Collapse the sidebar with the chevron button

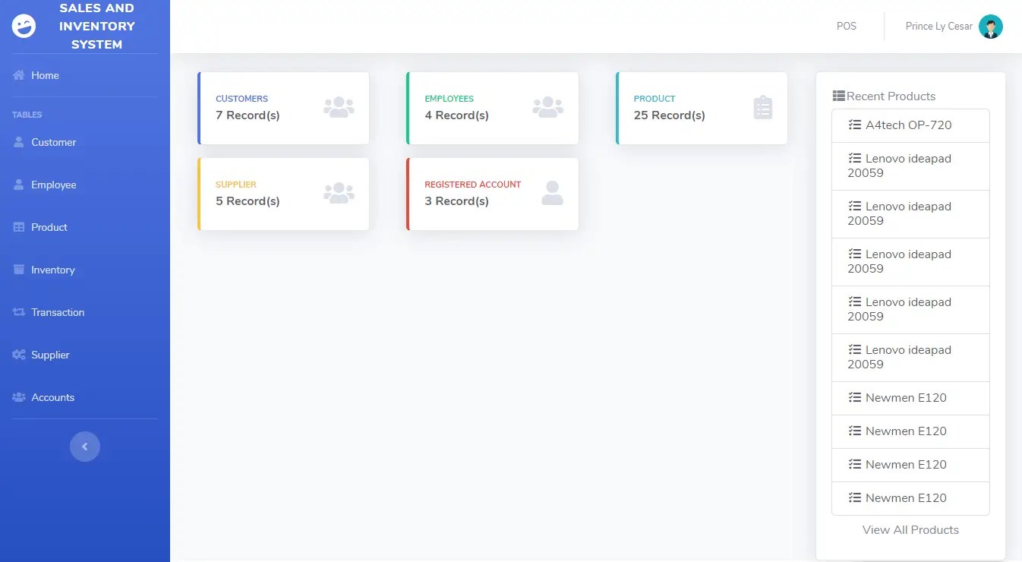pyautogui.click(x=85, y=447)
